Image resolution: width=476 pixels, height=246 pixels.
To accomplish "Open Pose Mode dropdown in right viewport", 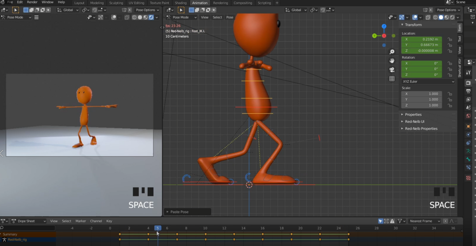I will click(x=182, y=17).
